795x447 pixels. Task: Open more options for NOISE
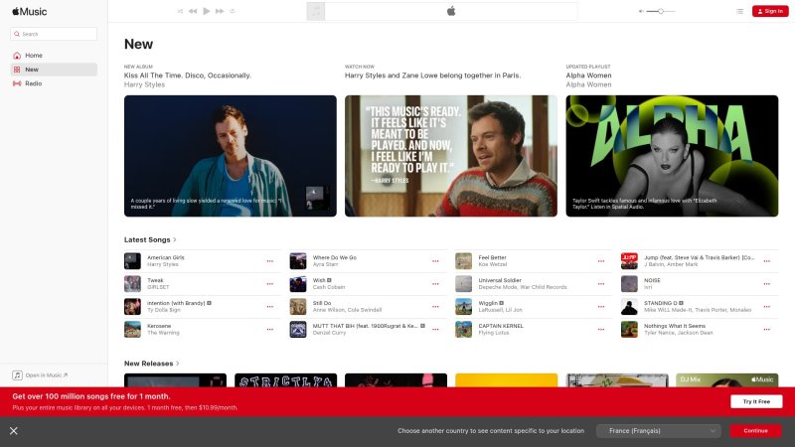point(766,284)
